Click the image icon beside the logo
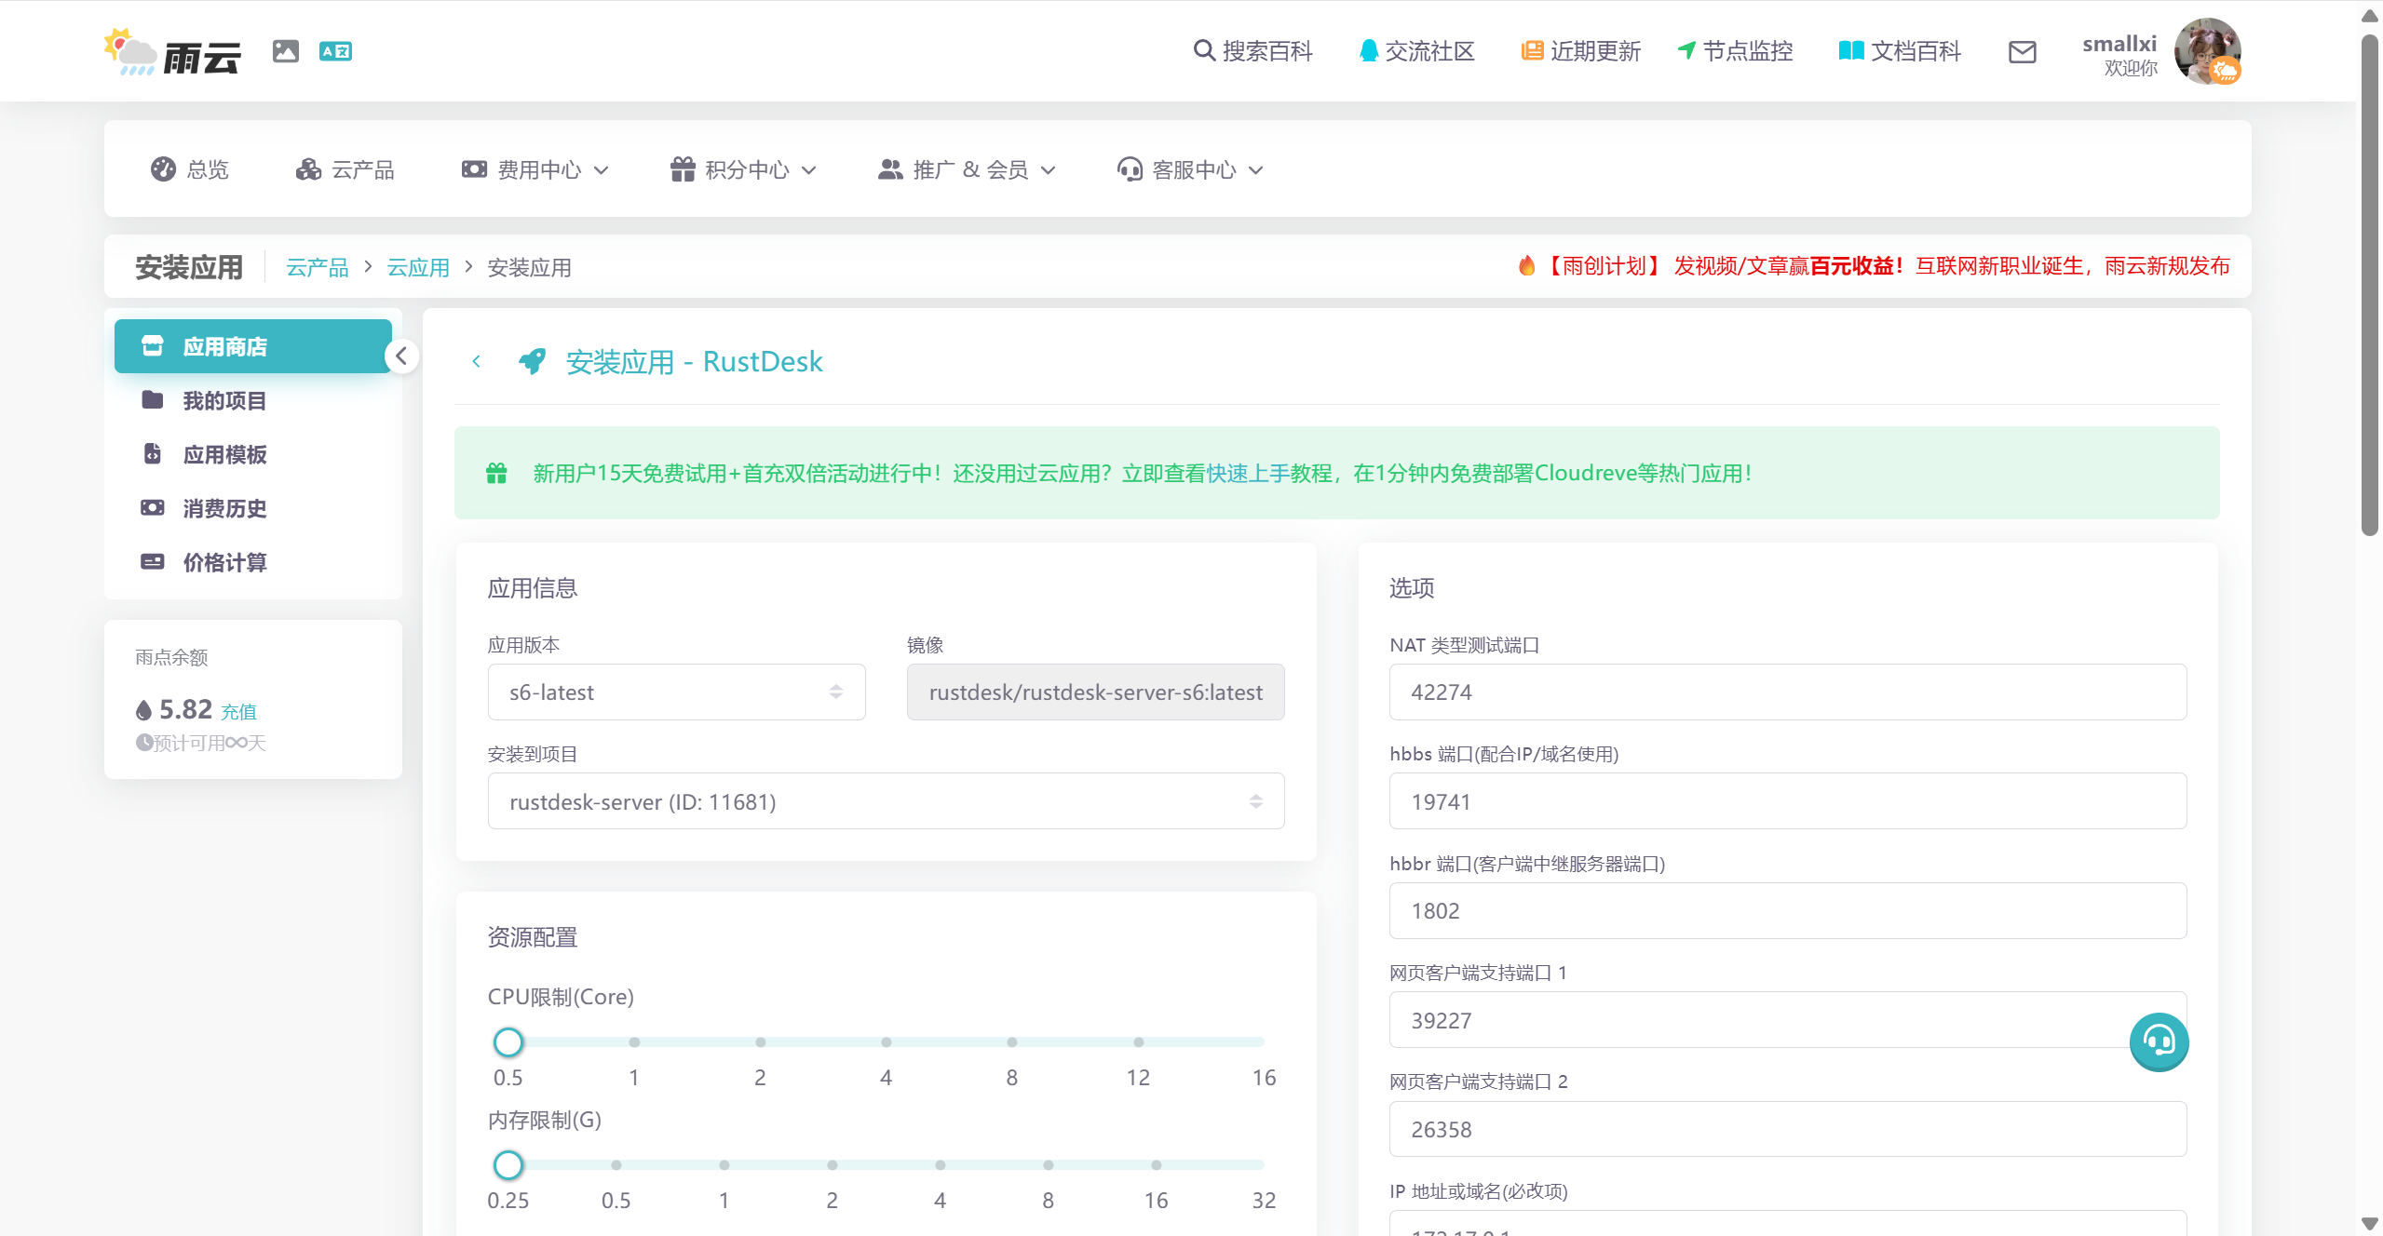Image resolution: width=2383 pixels, height=1236 pixels. tap(285, 51)
